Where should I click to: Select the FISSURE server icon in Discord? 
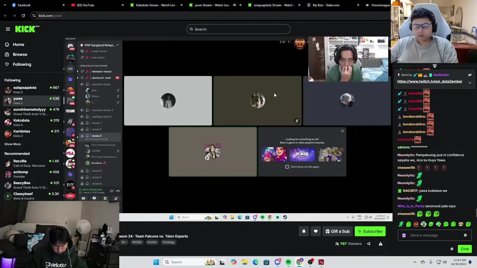70,111
